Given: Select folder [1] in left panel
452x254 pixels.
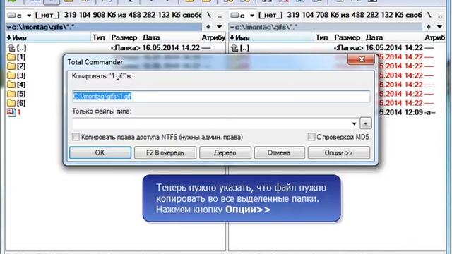Looking at the screenshot, I should [x=16, y=57].
